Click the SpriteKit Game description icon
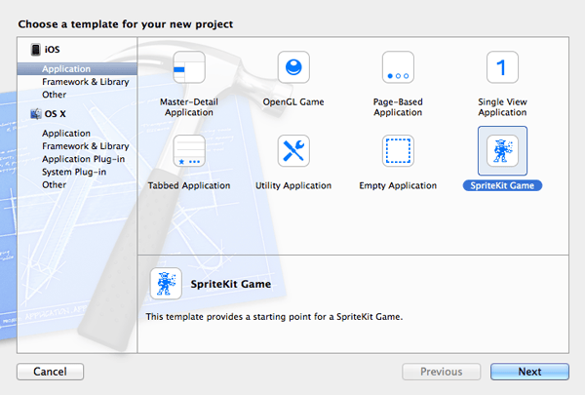The image size is (585, 395). tap(165, 284)
